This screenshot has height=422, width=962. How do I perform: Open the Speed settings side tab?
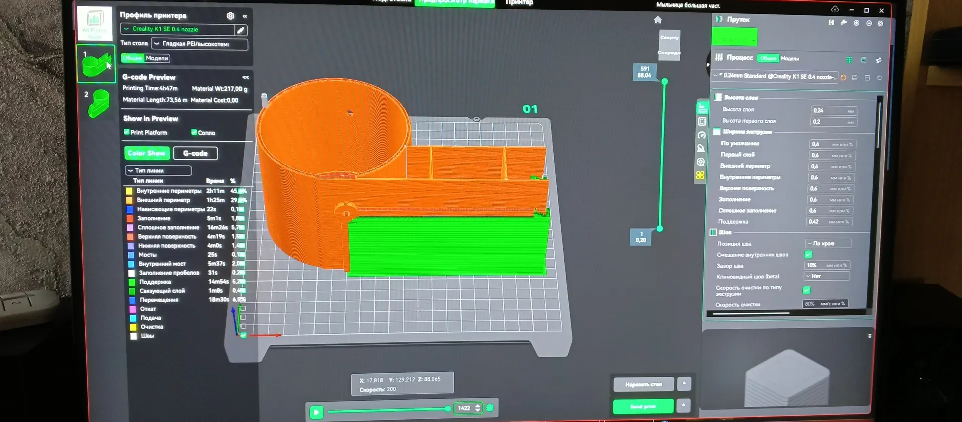pyautogui.click(x=701, y=135)
